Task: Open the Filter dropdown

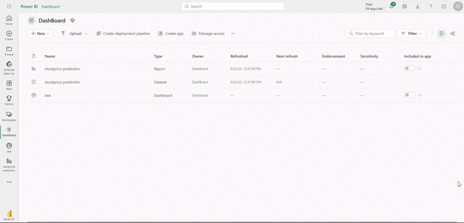Action: click(411, 33)
